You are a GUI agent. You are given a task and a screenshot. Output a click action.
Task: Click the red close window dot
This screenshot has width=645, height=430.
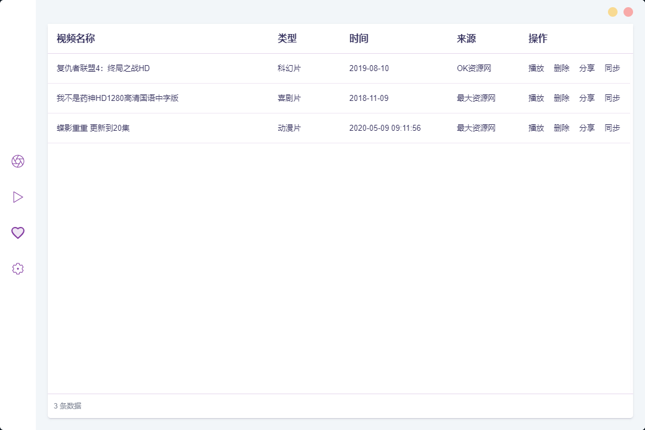pyautogui.click(x=628, y=12)
